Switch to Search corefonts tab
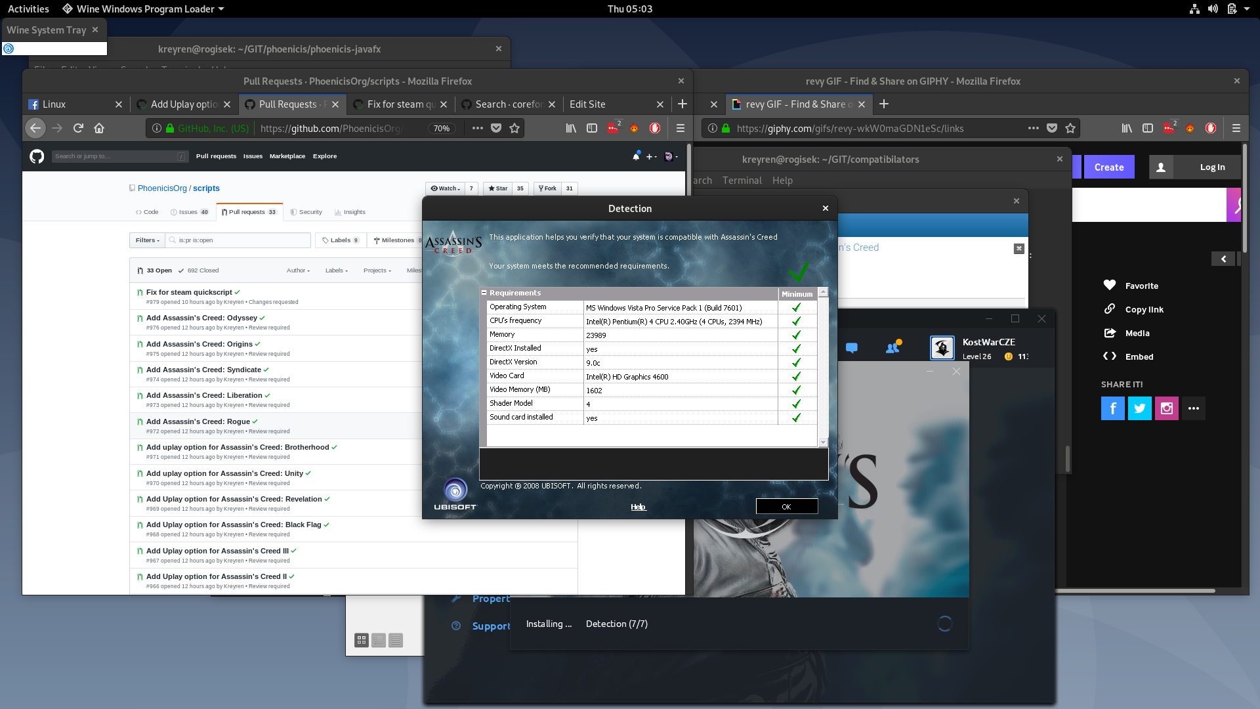 [x=509, y=104]
